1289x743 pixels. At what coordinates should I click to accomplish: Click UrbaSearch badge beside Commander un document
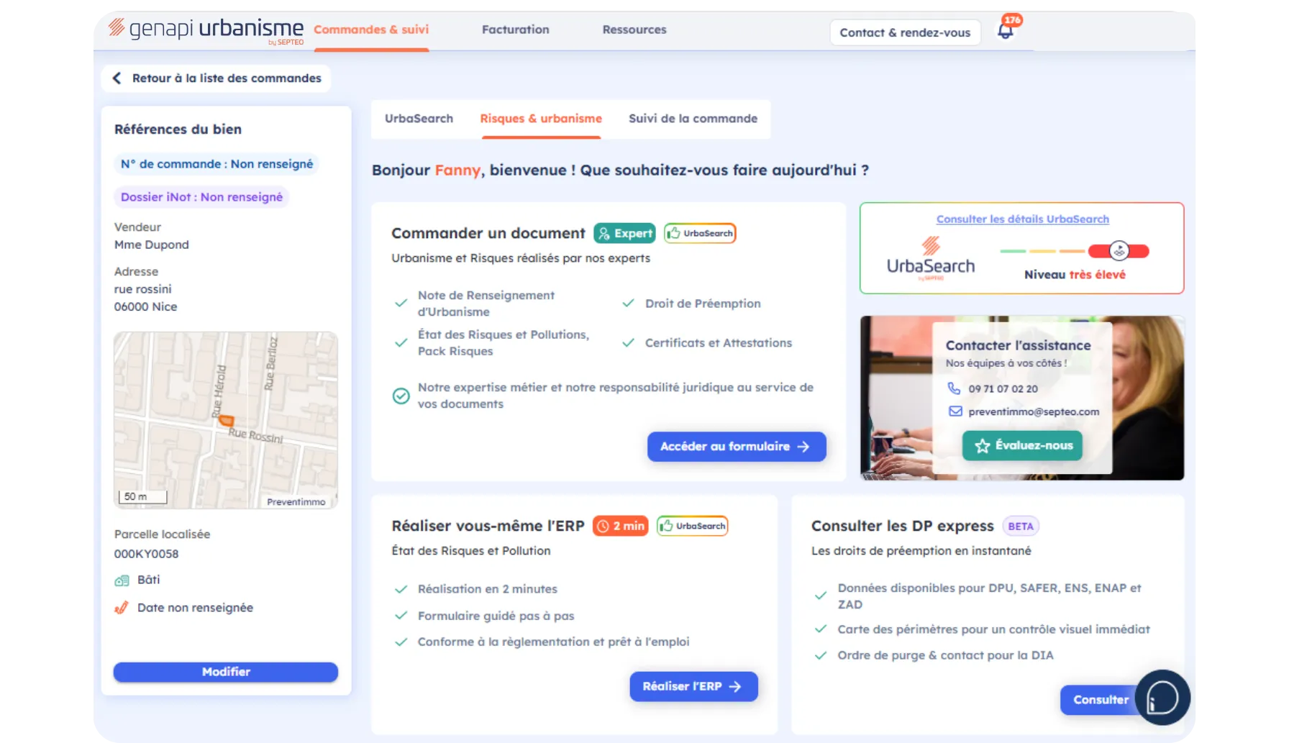700,233
